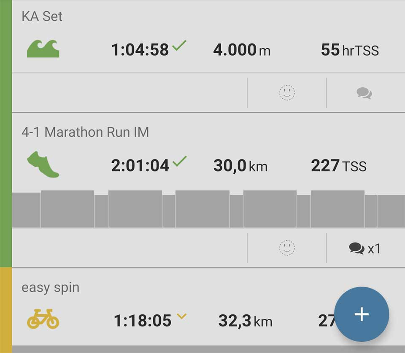The height and width of the screenshot is (353, 405).
Task: Select the 32,3 km ride distance
Action: coord(245,321)
